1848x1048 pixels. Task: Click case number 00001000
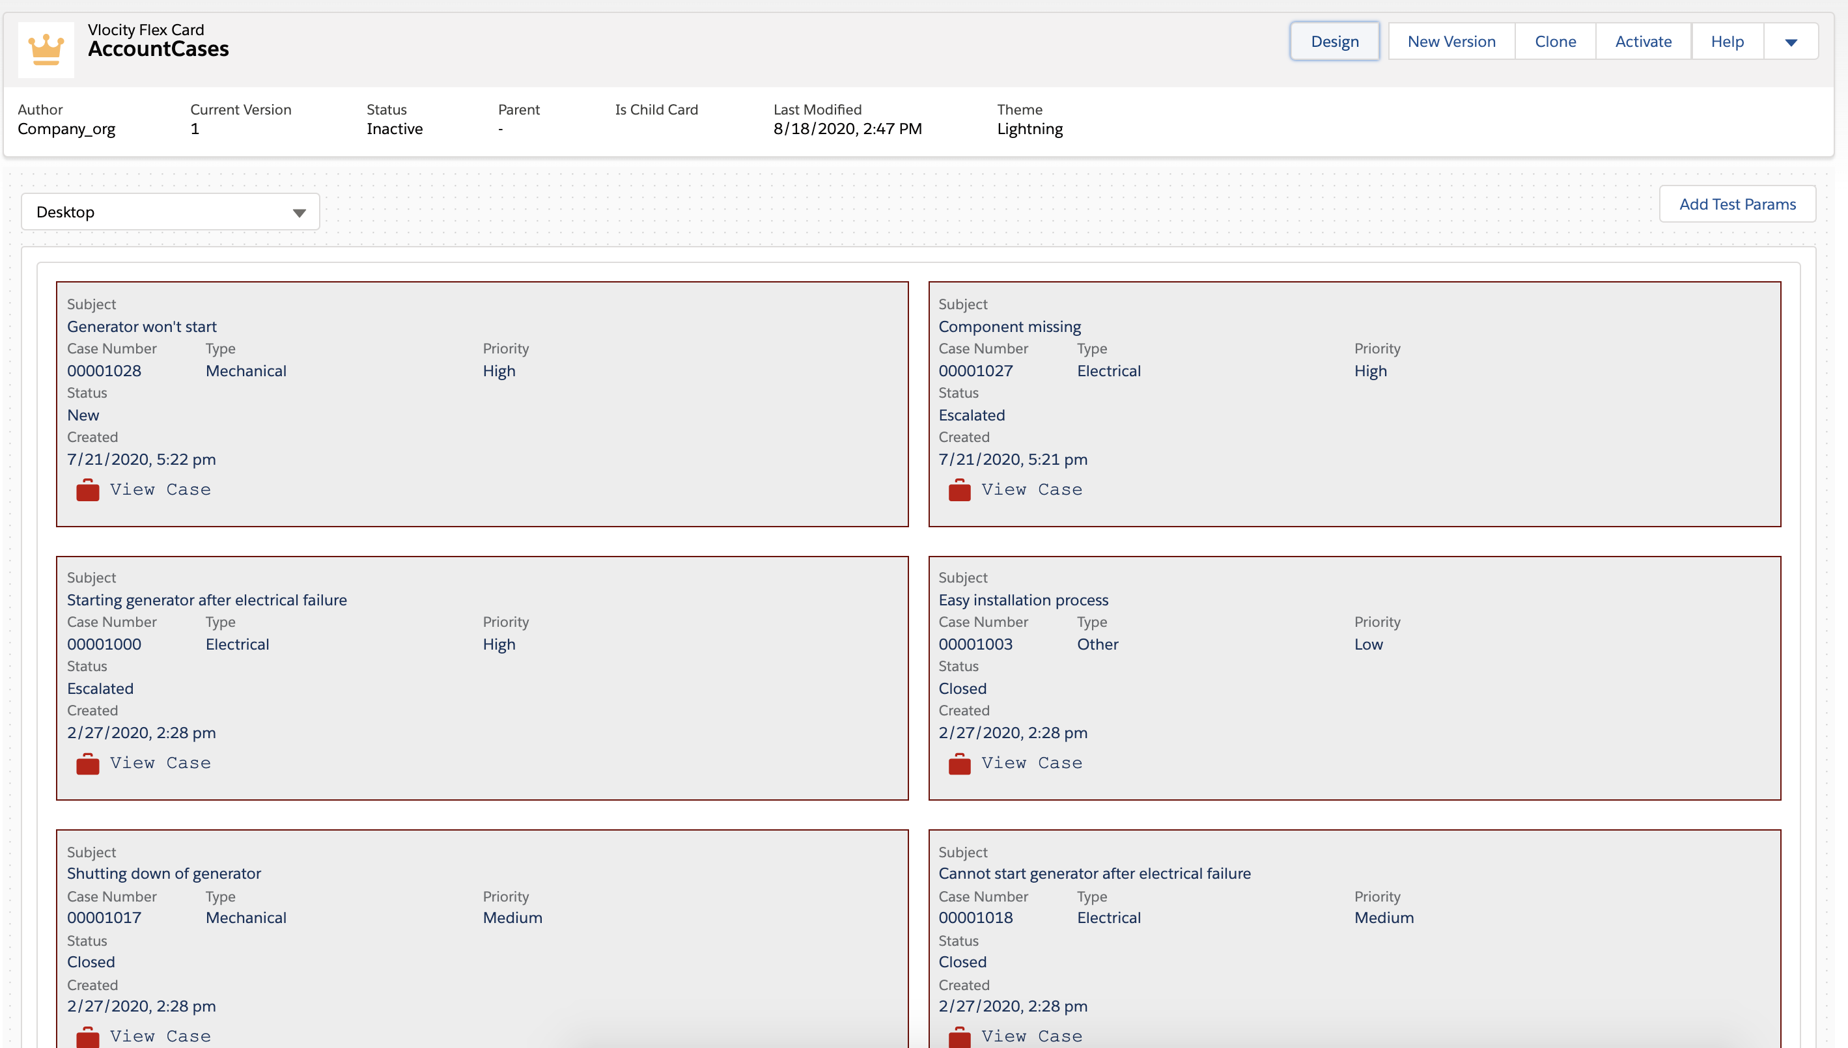pos(104,645)
